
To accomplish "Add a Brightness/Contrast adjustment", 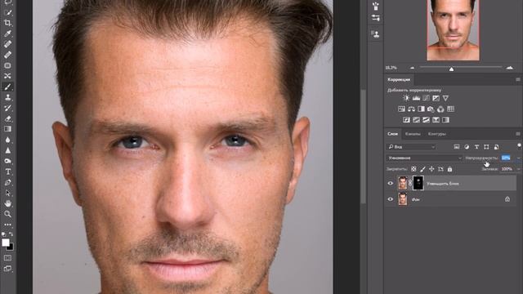I will [406, 98].
